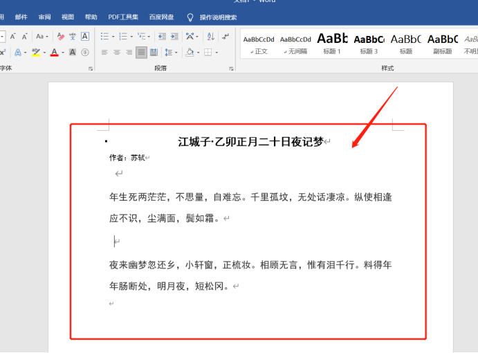Image resolution: width=478 pixels, height=353 pixels.
Task: Apply the 副标题 style
Action: click(x=443, y=44)
